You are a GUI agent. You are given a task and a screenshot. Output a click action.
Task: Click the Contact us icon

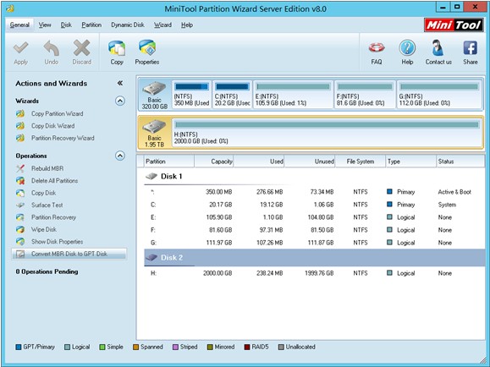[x=438, y=48]
